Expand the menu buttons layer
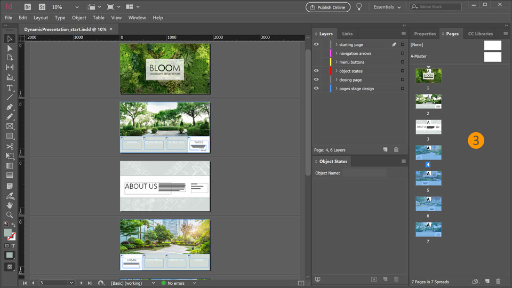 tap(335, 62)
